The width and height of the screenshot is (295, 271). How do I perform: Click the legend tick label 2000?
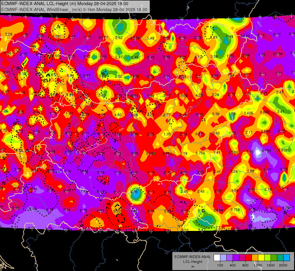point(283,265)
